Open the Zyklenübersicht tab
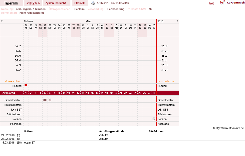This screenshot has height=156, width=245. 56,3
